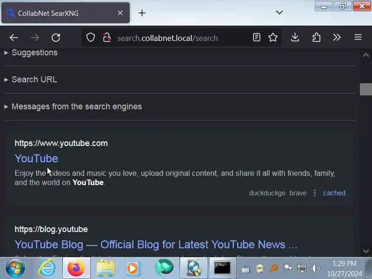
Task: Reload the SearXNG search page
Action: coord(56,38)
